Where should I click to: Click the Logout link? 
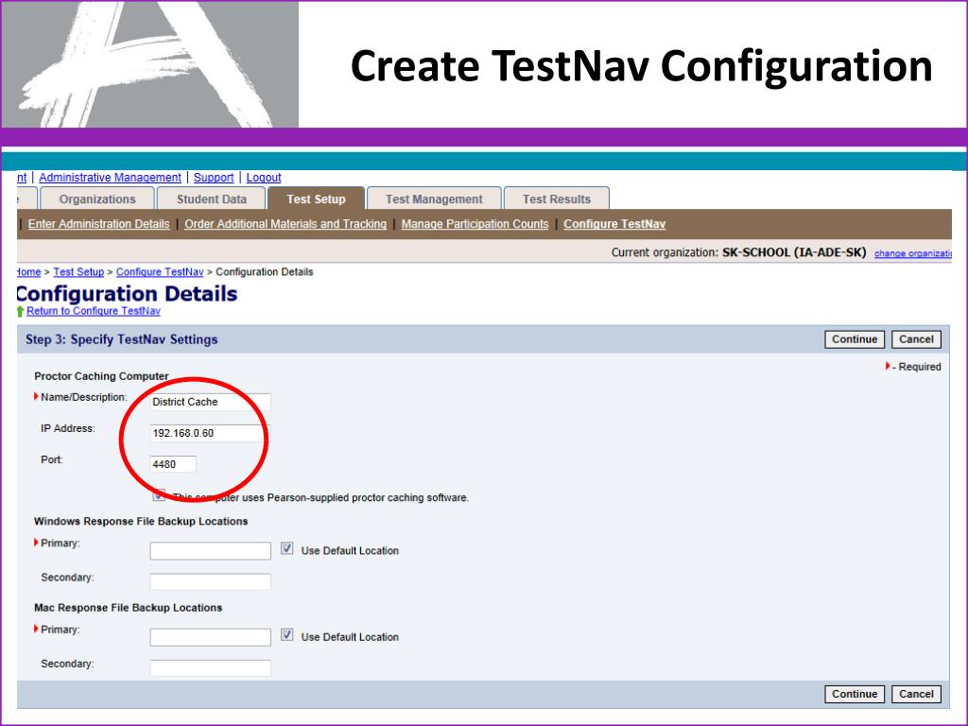click(264, 178)
